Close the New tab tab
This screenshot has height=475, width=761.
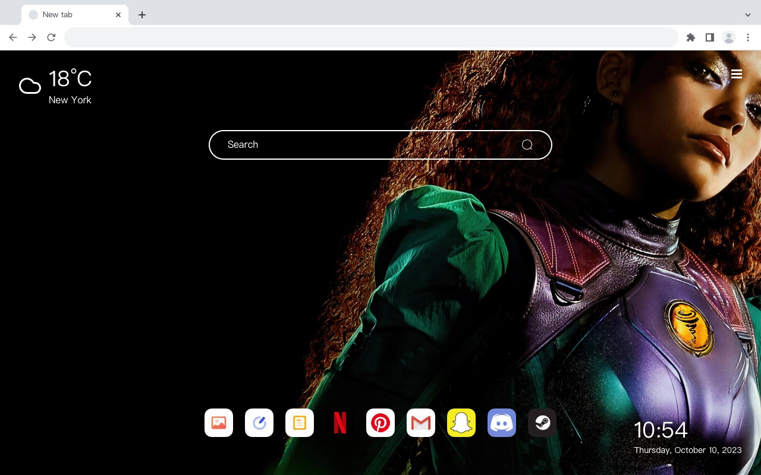(x=118, y=15)
